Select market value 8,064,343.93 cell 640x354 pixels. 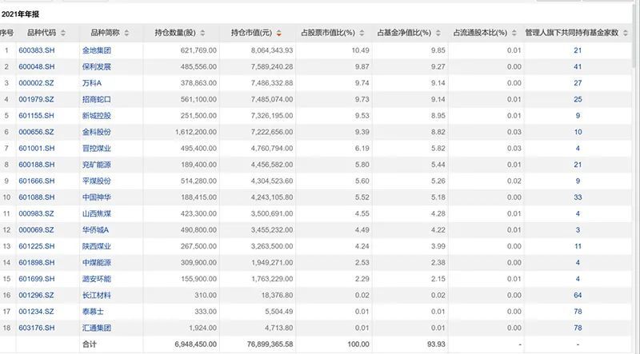[272, 50]
